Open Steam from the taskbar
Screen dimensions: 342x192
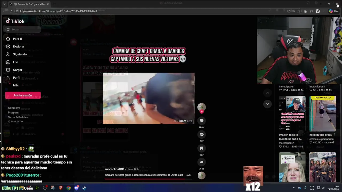click(x=84, y=188)
